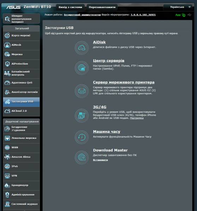The height and width of the screenshot is (211, 197).
Task: Click the Amazon Alexa icon
Action: (x=7, y=157)
